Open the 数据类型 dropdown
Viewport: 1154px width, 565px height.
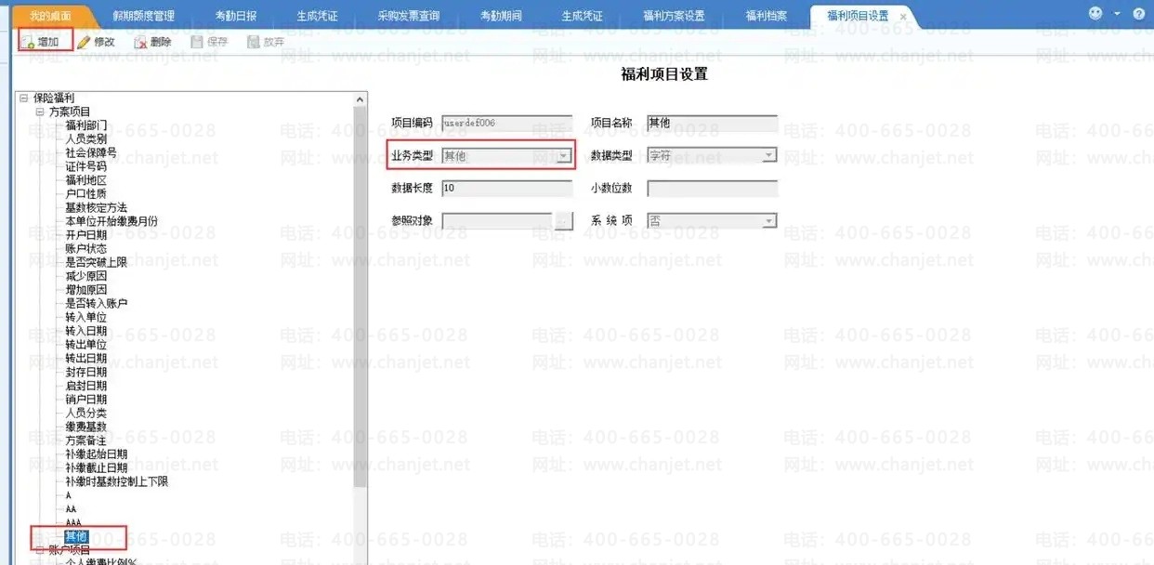[x=768, y=156]
